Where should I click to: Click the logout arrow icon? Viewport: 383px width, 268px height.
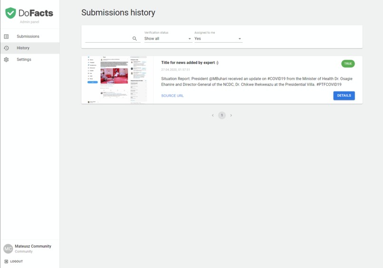tap(6, 261)
